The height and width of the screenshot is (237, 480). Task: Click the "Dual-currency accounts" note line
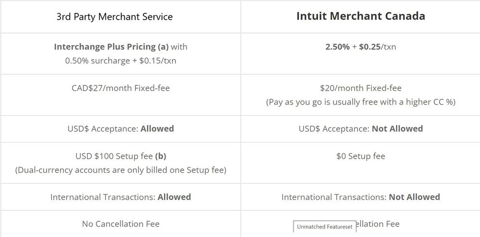click(121, 170)
